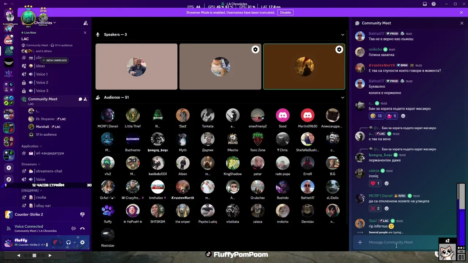Open the Add a Server plus icon
The height and width of the screenshot is (263, 468).
tap(9, 168)
